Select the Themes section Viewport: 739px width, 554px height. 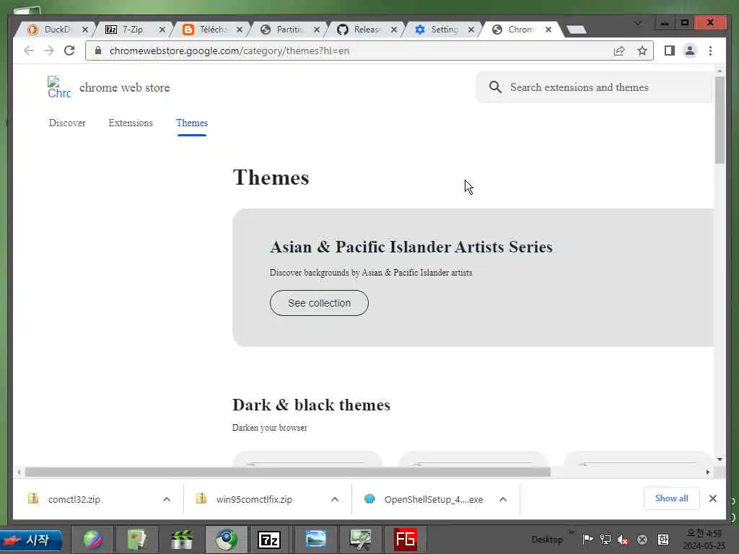(x=192, y=123)
